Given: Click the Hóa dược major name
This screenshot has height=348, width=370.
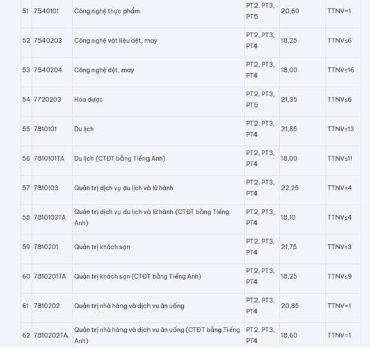Looking at the screenshot, I should [88, 99].
